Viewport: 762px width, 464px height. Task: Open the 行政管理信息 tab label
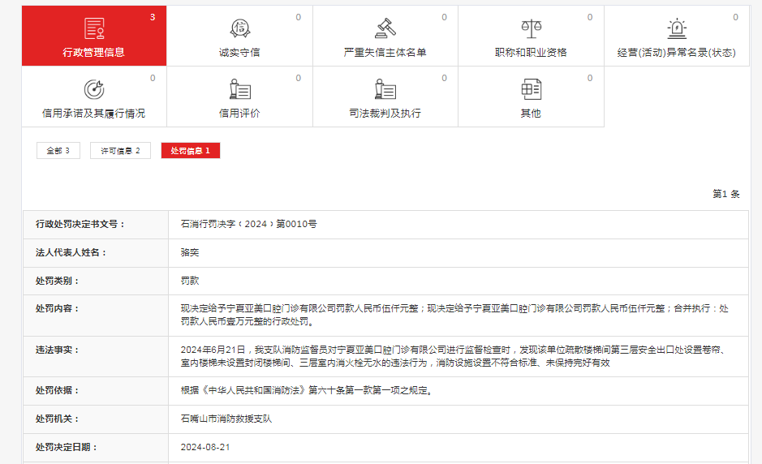coord(94,53)
